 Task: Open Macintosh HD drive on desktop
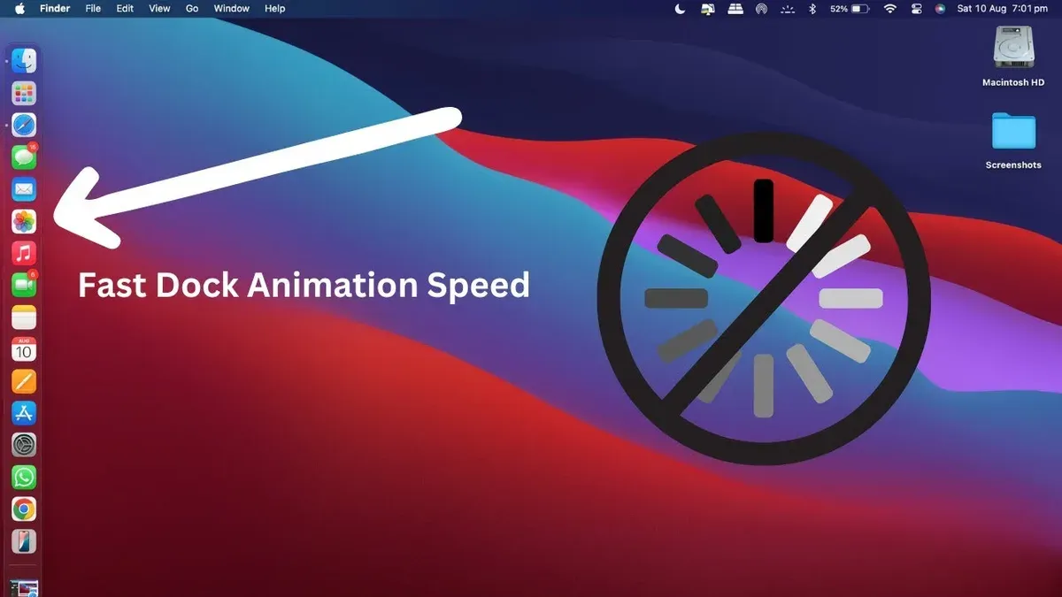(1013, 56)
